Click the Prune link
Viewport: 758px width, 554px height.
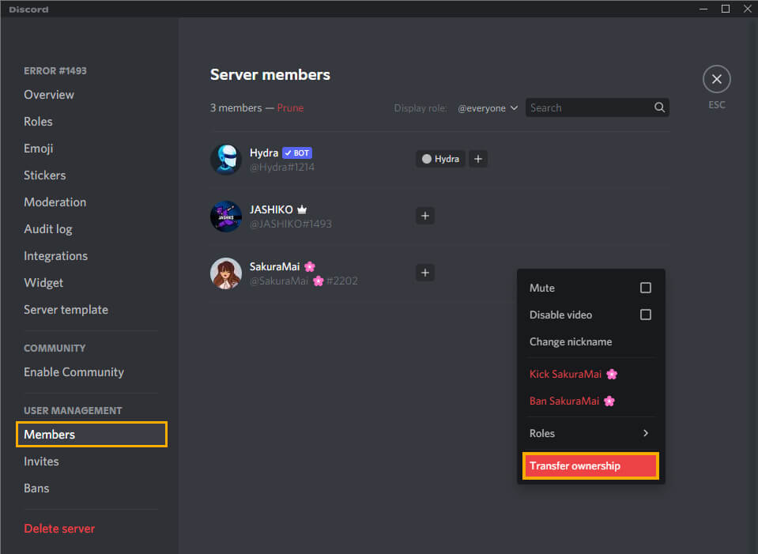tap(290, 107)
